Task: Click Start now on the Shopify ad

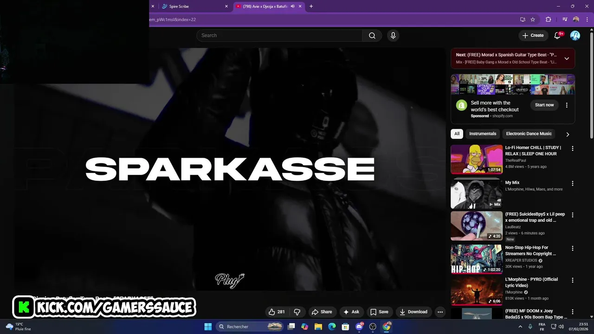Action: 544,105
